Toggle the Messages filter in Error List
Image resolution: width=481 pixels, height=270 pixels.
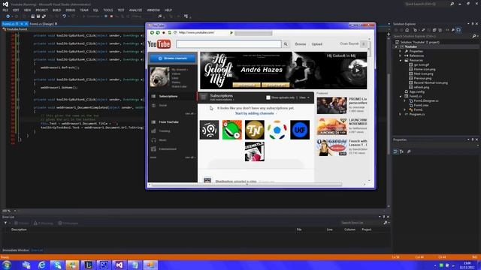click(x=68, y=223)
